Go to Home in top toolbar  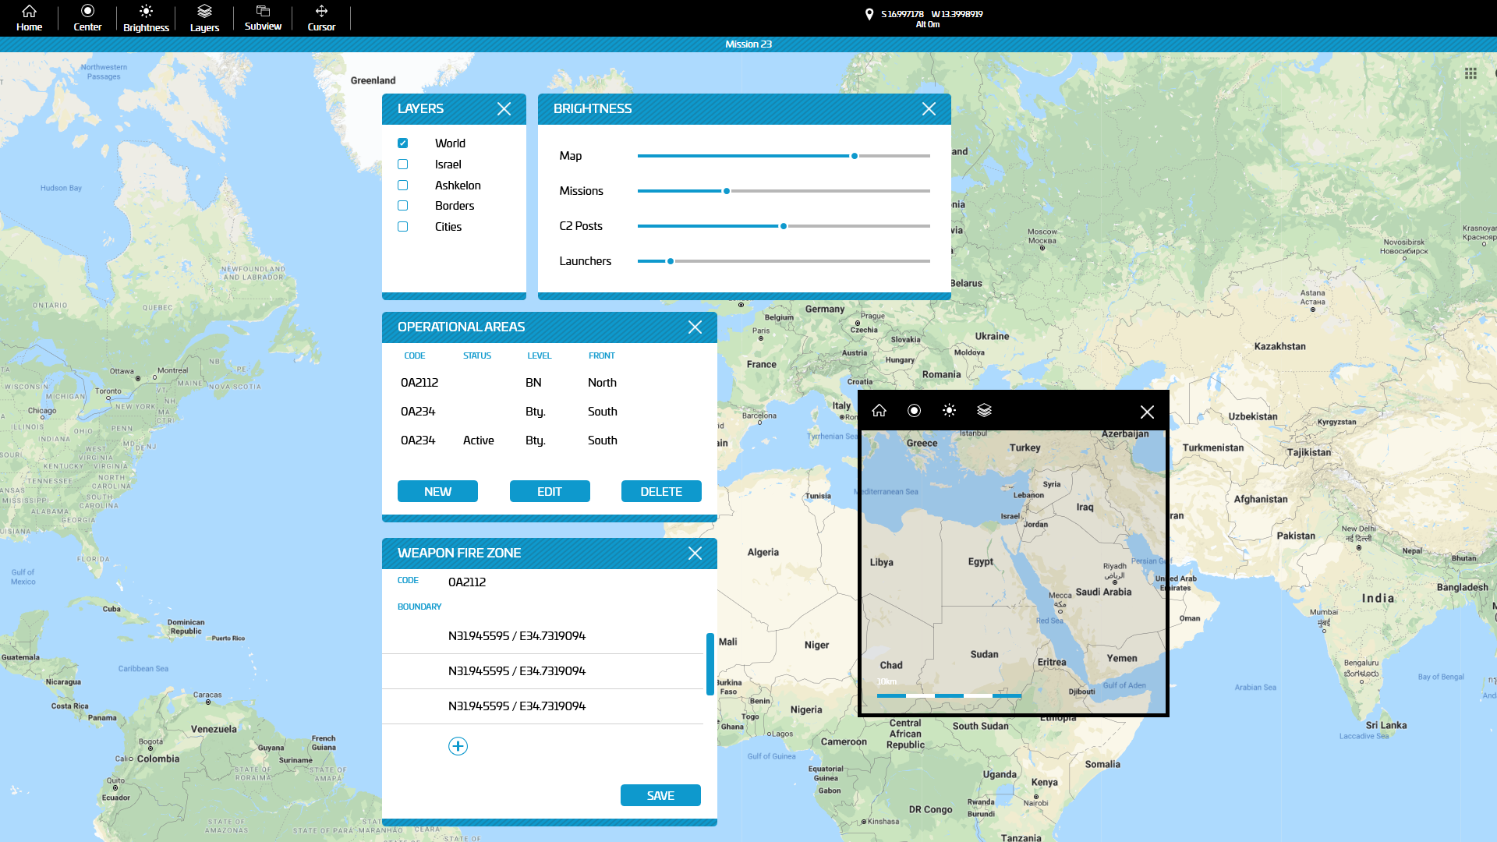point(29,18)
